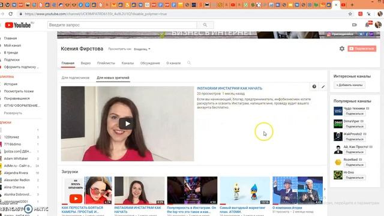Open В тренде in the sidebar
This screenshot has height=216, width=384.
click(x=11, y=52)
